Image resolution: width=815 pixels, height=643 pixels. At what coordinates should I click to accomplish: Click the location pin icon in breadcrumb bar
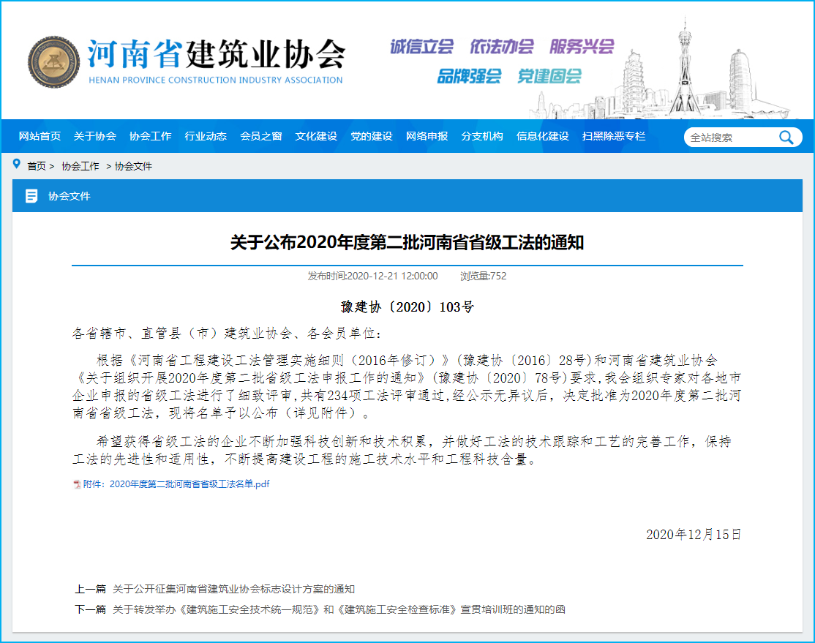point(17,165)
